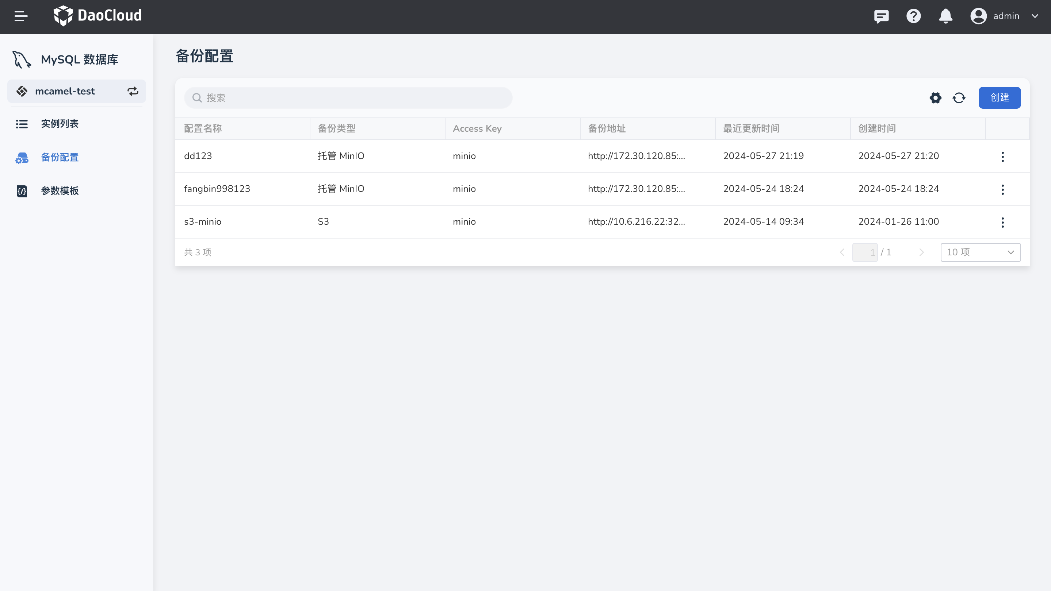The height and width of the screenshot is (591, 1051).
Task: Open the messages icon in top bar
Action: pyautogui.click(x=882, y=16)
